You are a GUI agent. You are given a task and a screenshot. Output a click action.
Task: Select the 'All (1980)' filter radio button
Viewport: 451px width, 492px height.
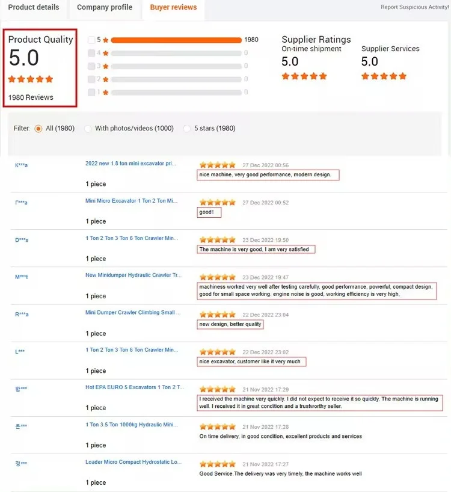(38, 128)
